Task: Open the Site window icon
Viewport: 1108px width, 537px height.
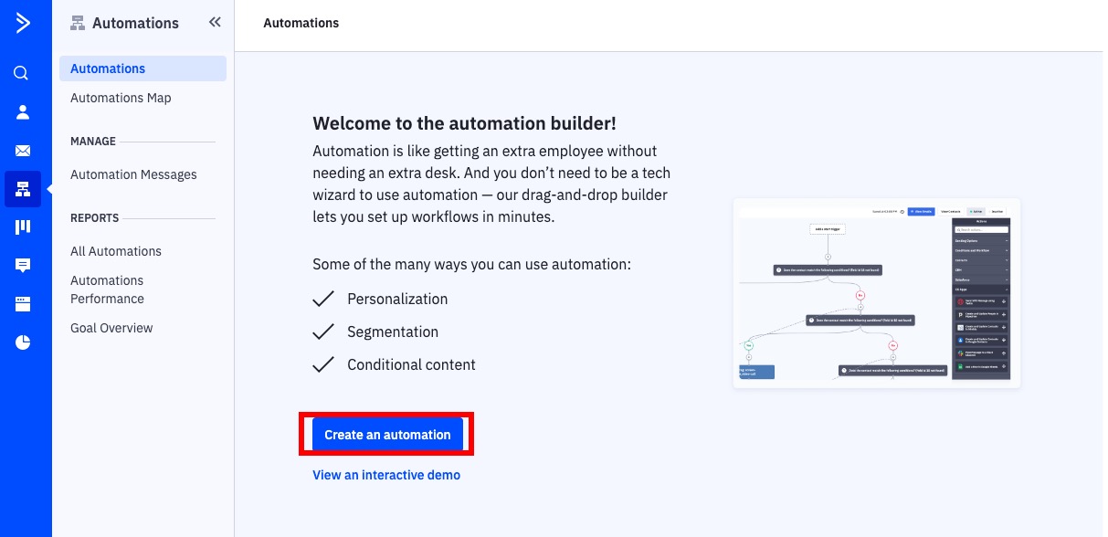Action: pos(23,304)
